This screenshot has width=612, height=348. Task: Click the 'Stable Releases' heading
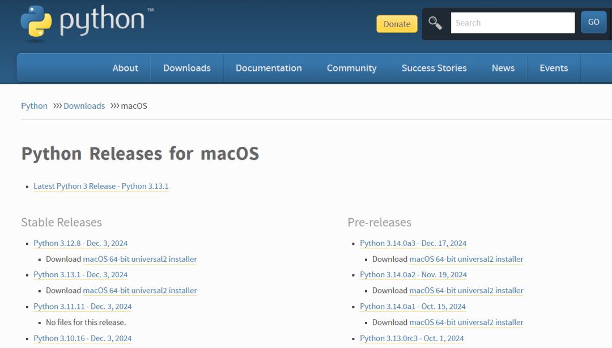click(61, 222)
